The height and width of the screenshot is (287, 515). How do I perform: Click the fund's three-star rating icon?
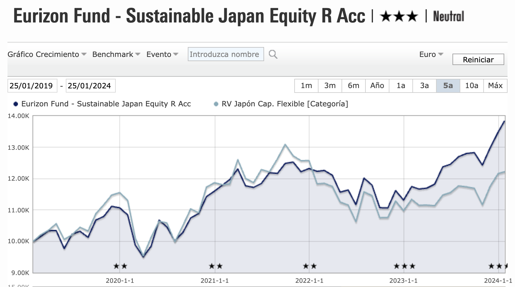pyautogui.click(x=399, y=16)
